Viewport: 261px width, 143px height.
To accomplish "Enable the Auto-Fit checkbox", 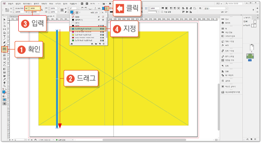I will coord(162,12).
